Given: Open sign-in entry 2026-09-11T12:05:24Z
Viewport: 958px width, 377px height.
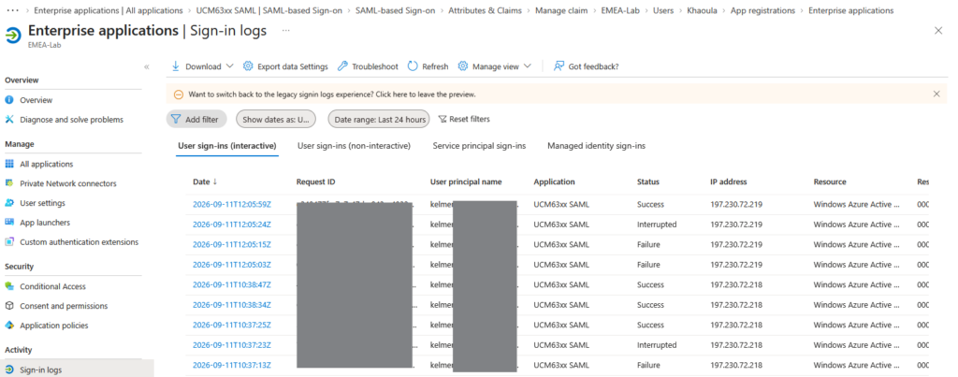Looking at the screenshot, I should pos(232,225).
